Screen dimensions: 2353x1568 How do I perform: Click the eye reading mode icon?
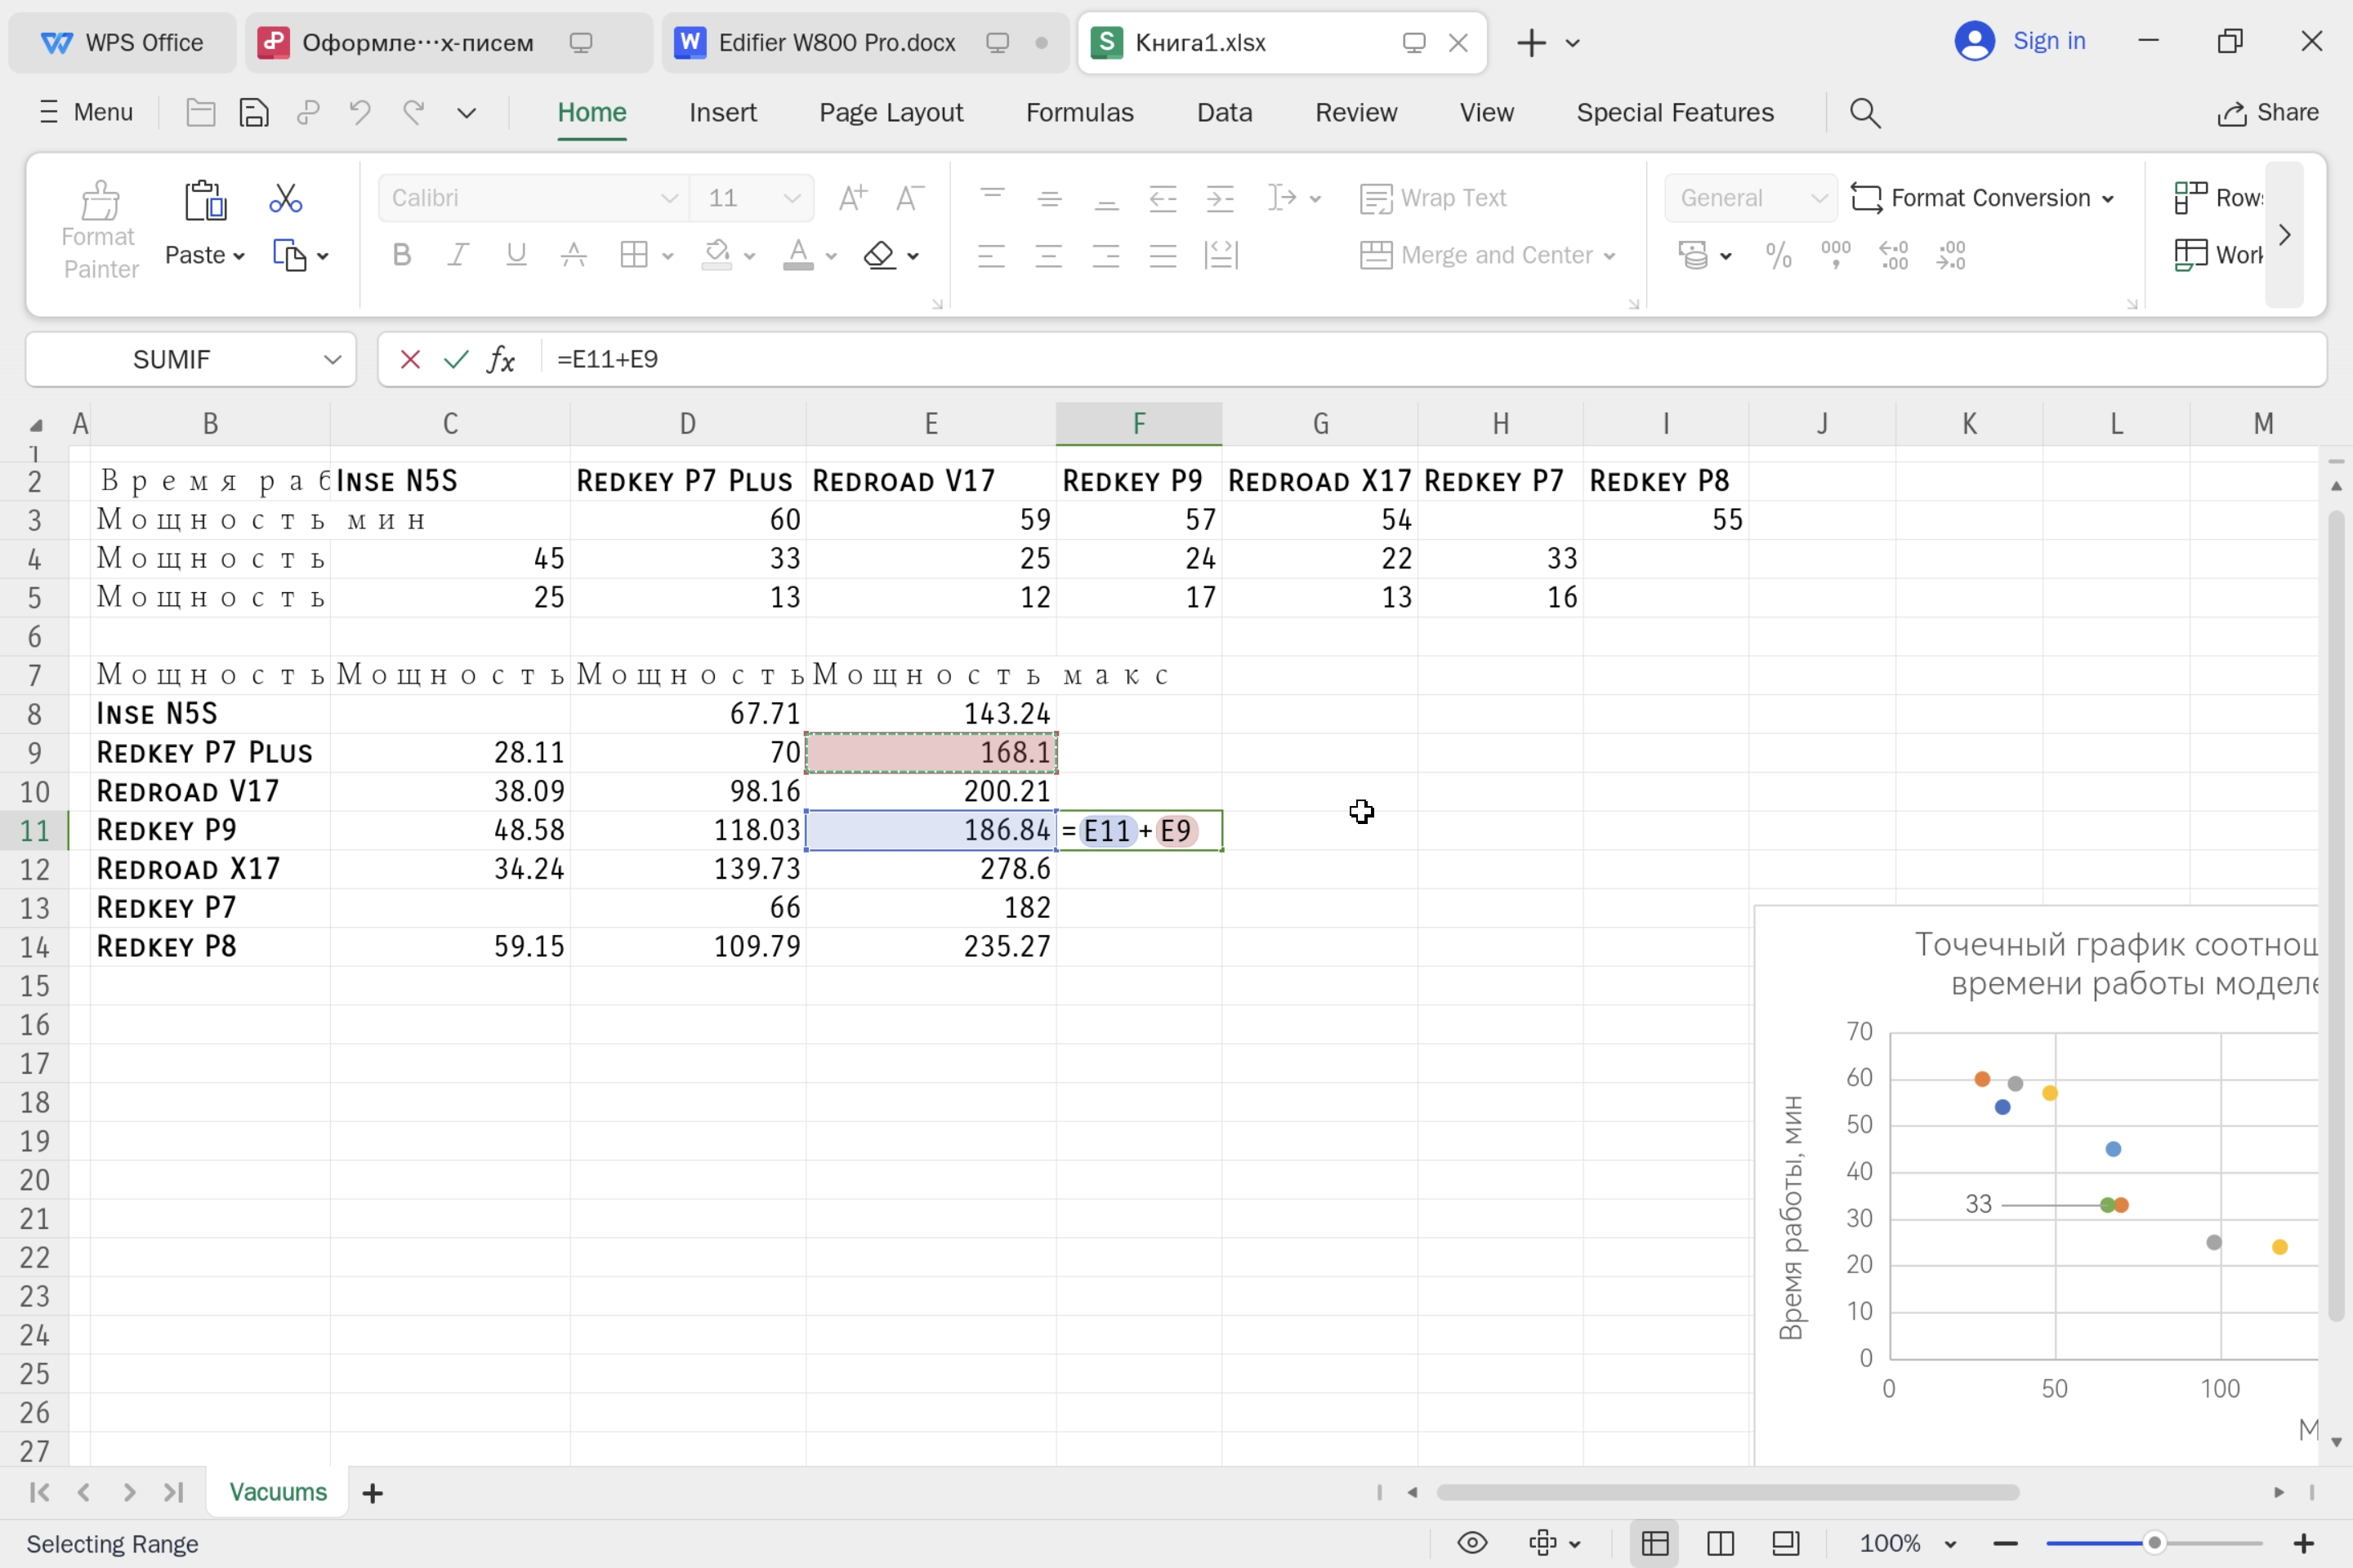1472,1543
